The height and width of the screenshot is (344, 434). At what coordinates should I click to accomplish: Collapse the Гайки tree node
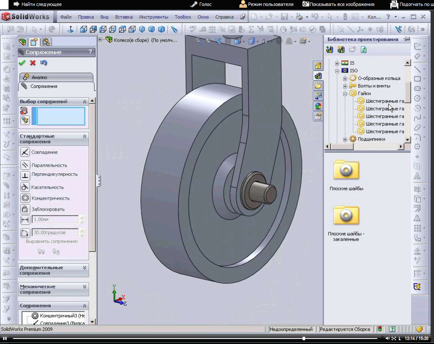tap(345, 93)
